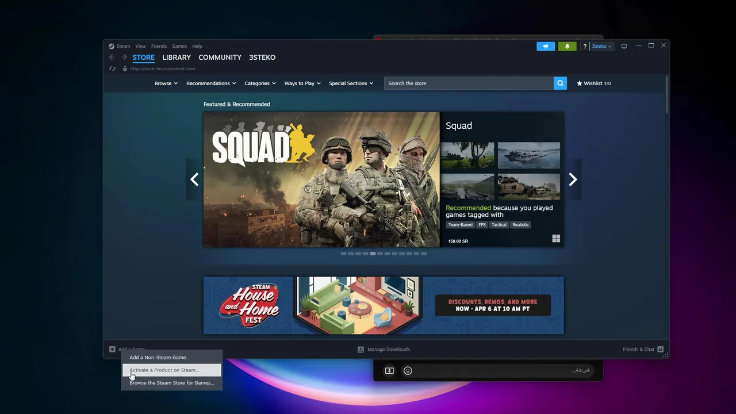Select Squad screenshot with tank in forest
Screen dimensions: 736x414
click(x=467, y=155)
